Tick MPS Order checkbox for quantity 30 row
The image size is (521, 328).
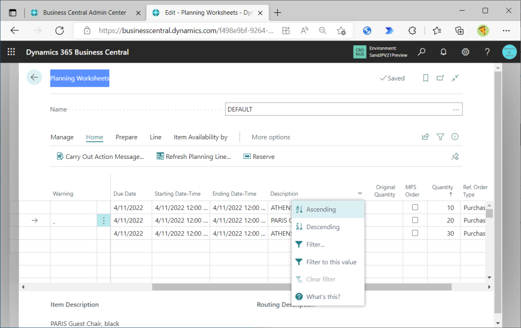[415, 233]
